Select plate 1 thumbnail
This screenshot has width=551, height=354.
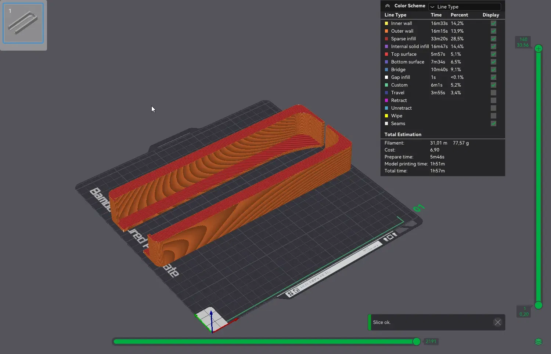point(23,23)
